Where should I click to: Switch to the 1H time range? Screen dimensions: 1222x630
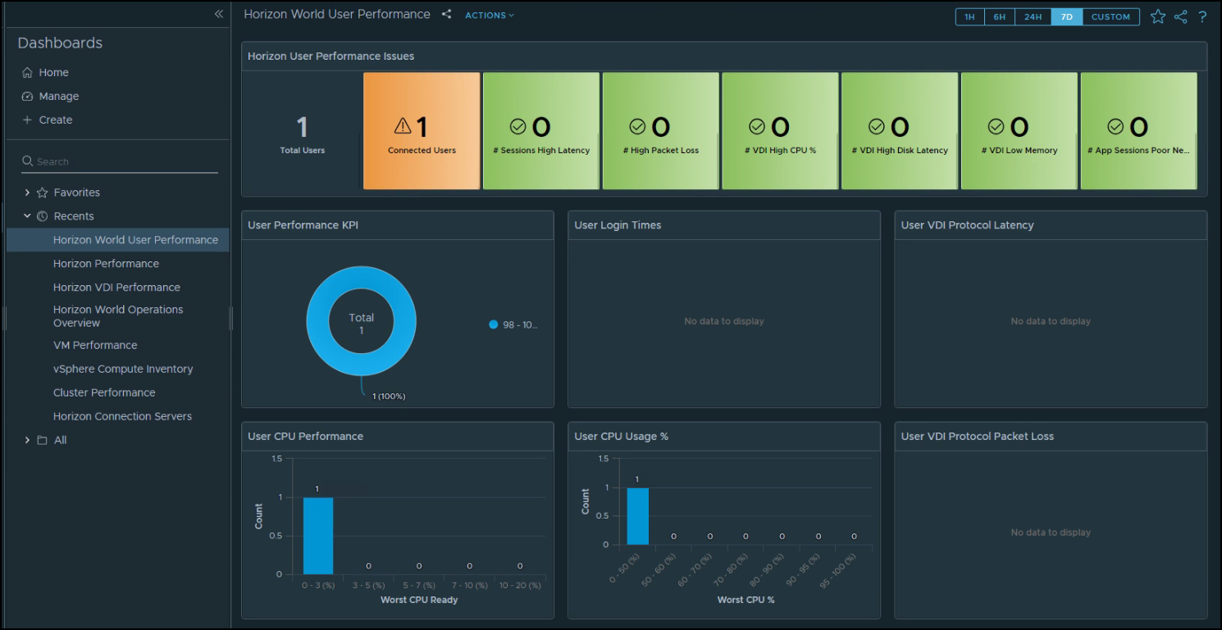pos(969,16)
